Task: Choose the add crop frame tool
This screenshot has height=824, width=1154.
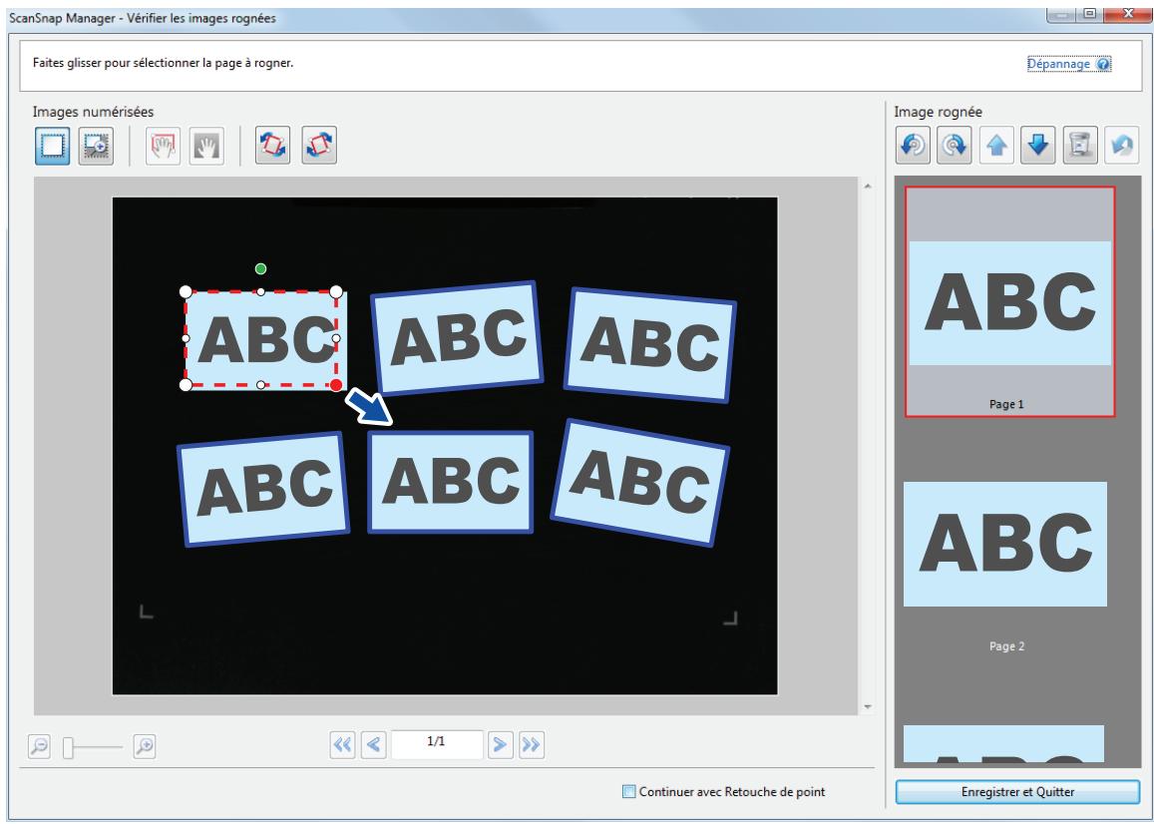Action: pos(97,145)
